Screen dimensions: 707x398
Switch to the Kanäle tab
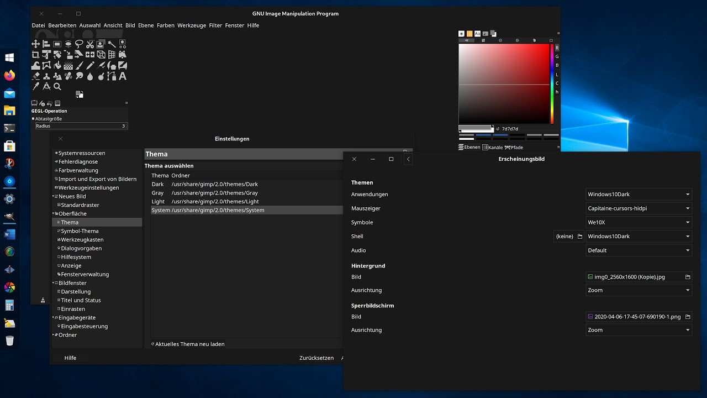[x=492, y=148]
